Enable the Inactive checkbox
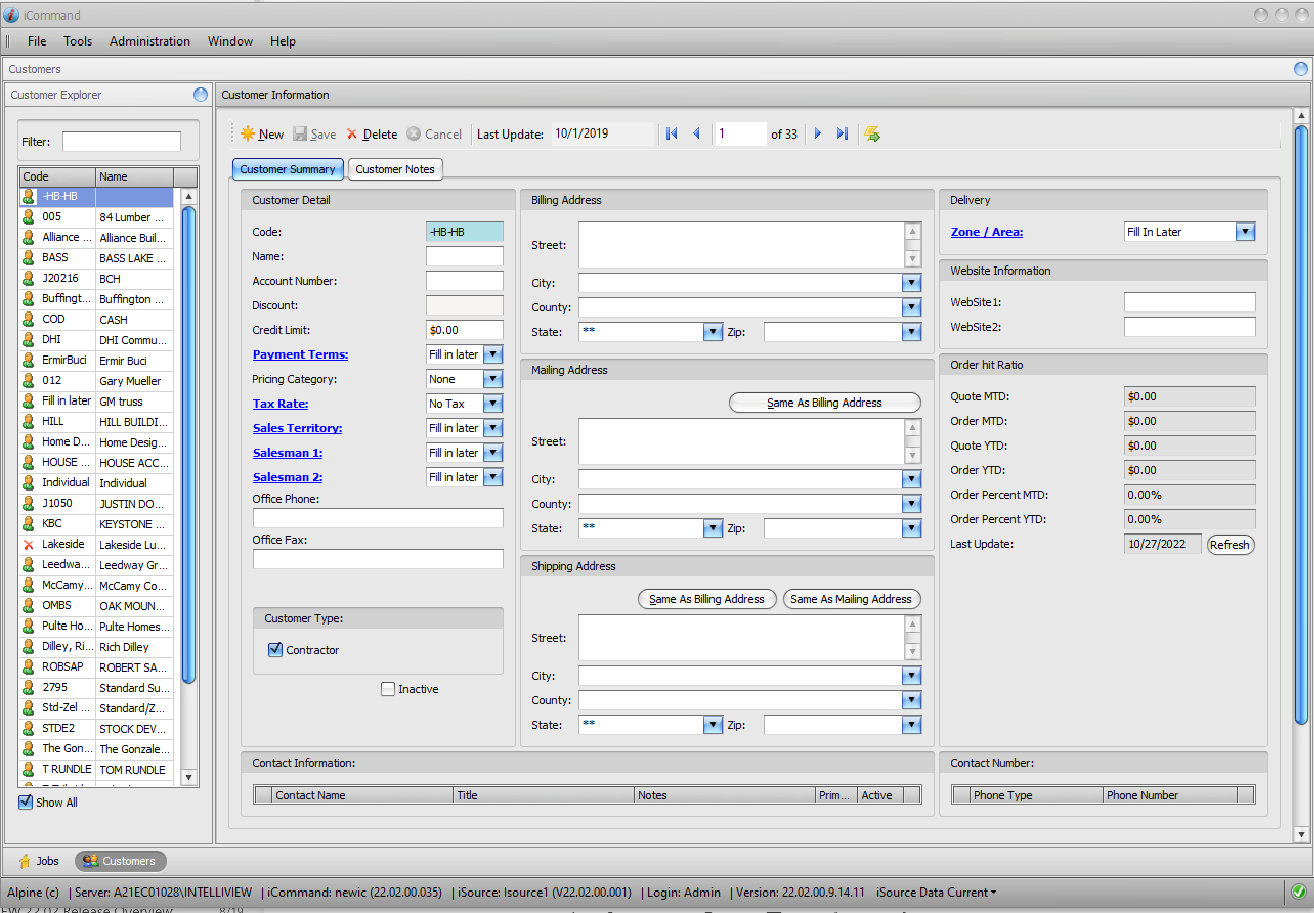This screenshot has height=913, width=1314. click(388, 689)
